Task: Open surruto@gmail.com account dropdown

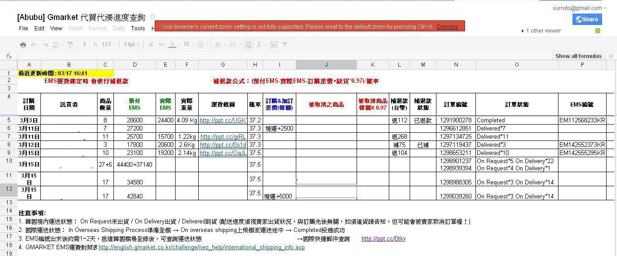Action: tap(579, 8)
